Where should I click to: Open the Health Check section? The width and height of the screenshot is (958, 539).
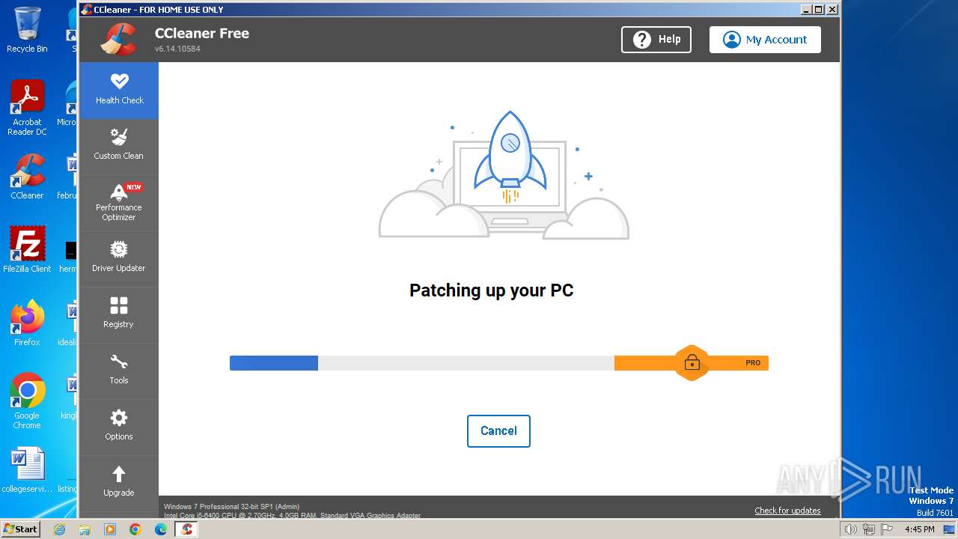pyautogui.click(x=119, y=90)
